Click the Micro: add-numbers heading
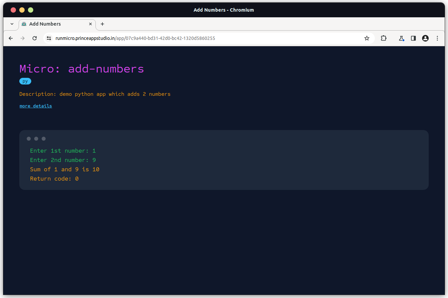448x298 pixels. [81, 69]
